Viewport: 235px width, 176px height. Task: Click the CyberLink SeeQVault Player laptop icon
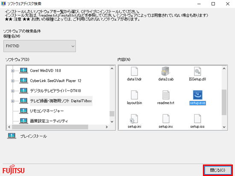click(23, 81)
